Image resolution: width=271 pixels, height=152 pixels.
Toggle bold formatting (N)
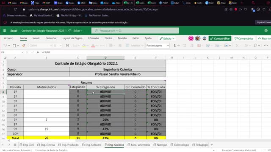pos(67,46)
